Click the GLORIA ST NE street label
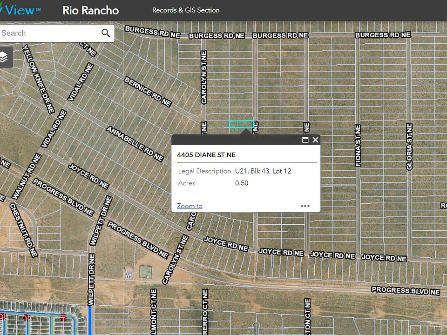The image size is (447, 335). point(409,147)
